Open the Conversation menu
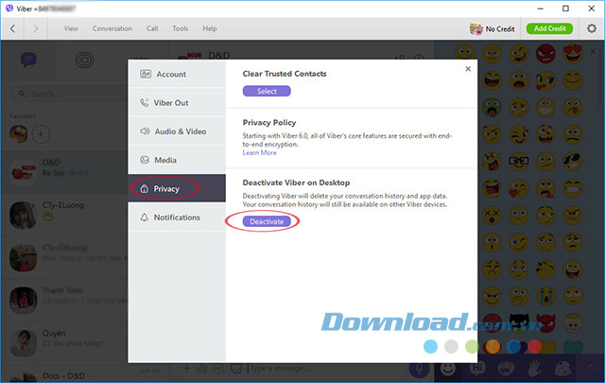The width and height of the screenshot is (605, 383). click(x=112, y=28)
